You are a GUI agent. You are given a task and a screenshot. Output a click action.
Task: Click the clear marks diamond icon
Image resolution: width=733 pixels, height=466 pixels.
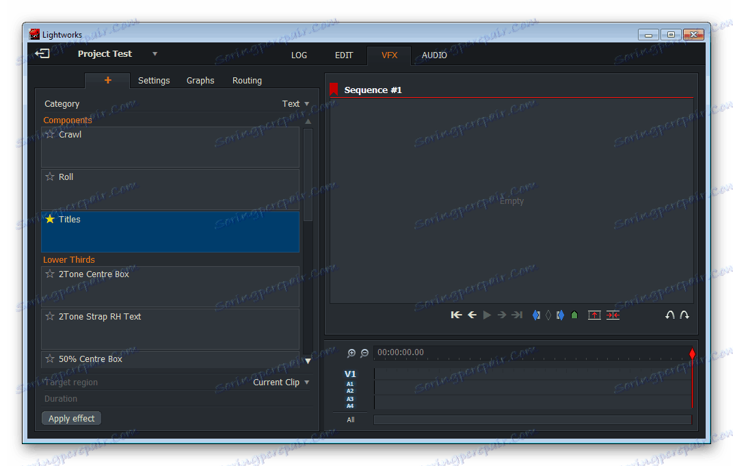click(548, 315)
